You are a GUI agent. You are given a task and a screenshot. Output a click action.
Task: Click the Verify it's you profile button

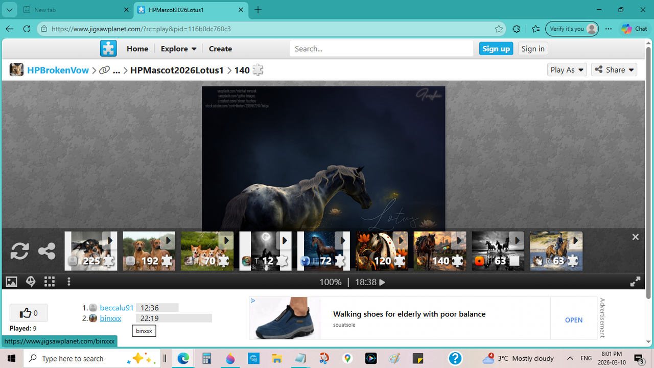pyautogui.click(x=572, y=29)
